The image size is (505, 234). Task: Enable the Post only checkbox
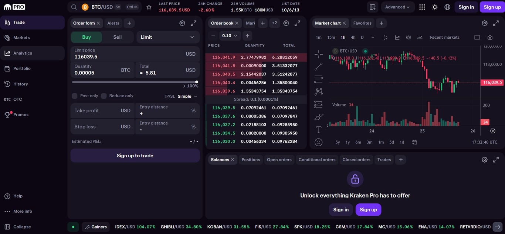click(74, 95)
